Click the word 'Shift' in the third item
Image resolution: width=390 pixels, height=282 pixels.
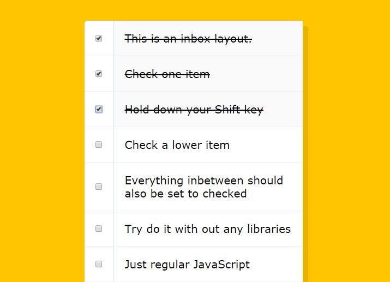click(x=228, y=110)
